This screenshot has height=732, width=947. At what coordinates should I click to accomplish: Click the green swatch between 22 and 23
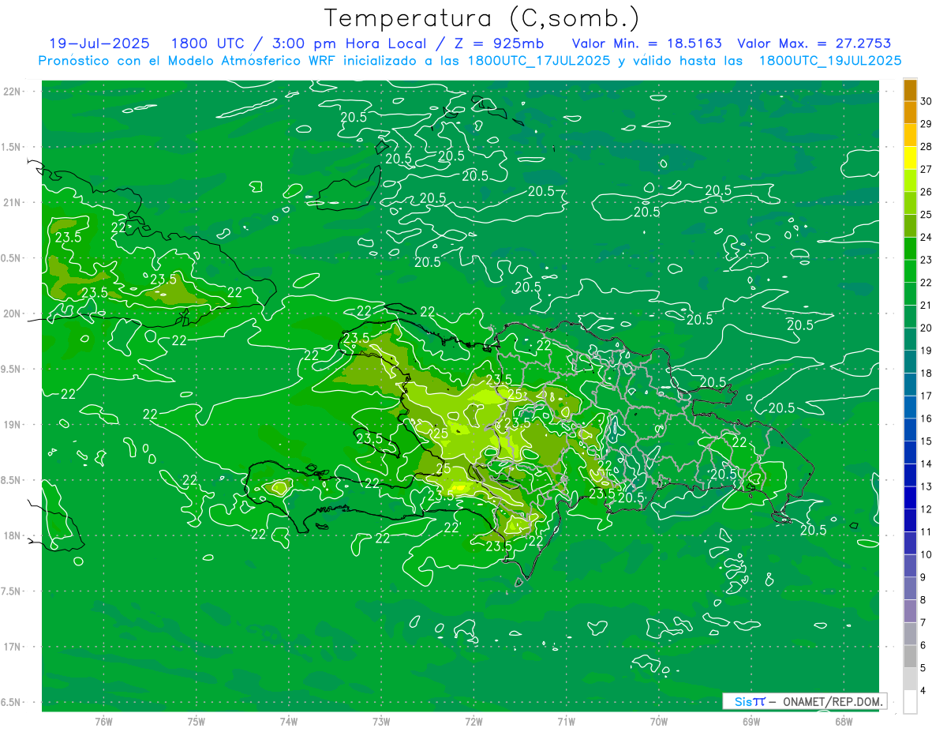pyautogui.click(x=910, y=271)
